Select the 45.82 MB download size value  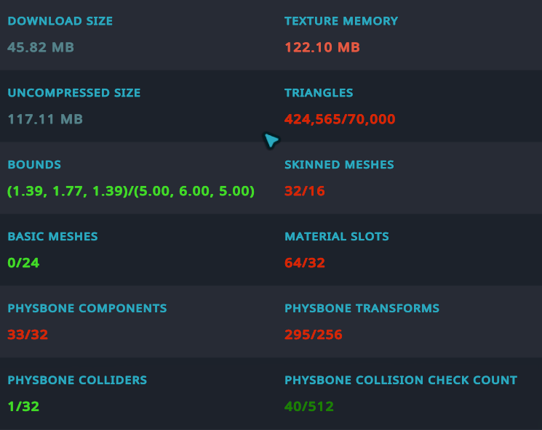coord(41,47)
